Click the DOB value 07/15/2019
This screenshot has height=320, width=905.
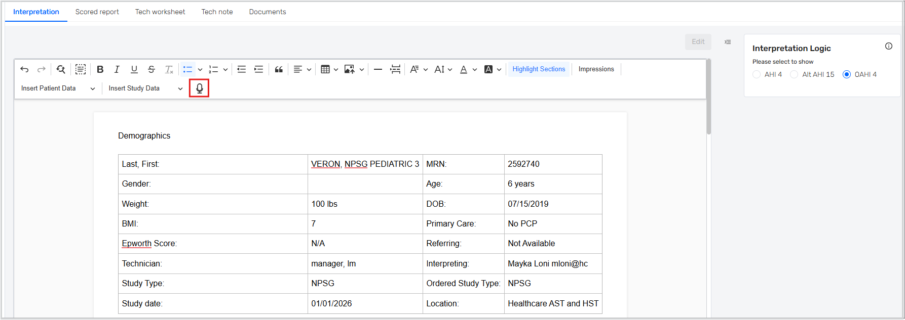[528, 204]
